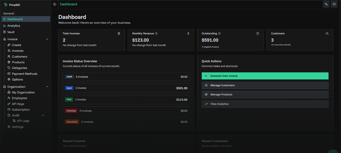Open the book documentation icon
This screenshot has width=341, height=153.
(x=334, y=4)
